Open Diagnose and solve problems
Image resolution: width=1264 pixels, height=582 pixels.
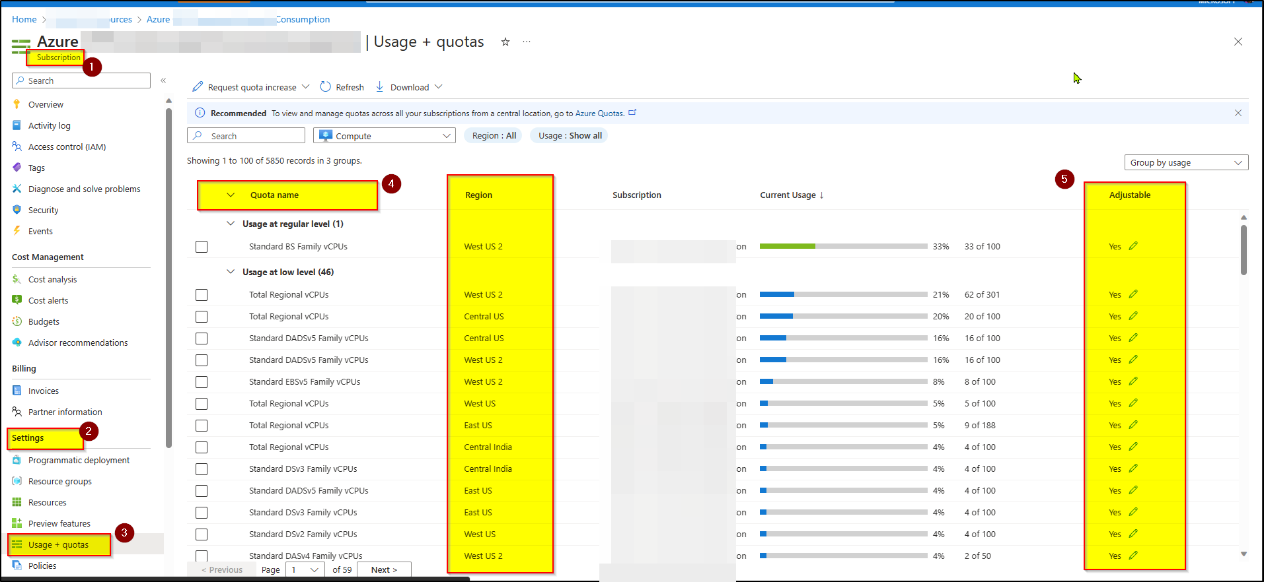[x=84, y=189]
